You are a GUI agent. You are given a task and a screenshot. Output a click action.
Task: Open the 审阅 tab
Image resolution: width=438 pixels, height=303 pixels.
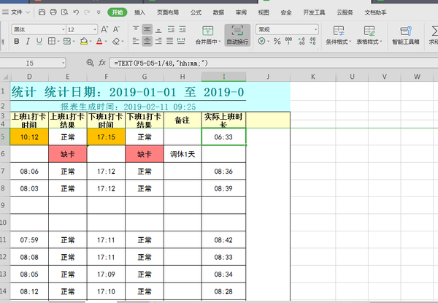[241, 12]
